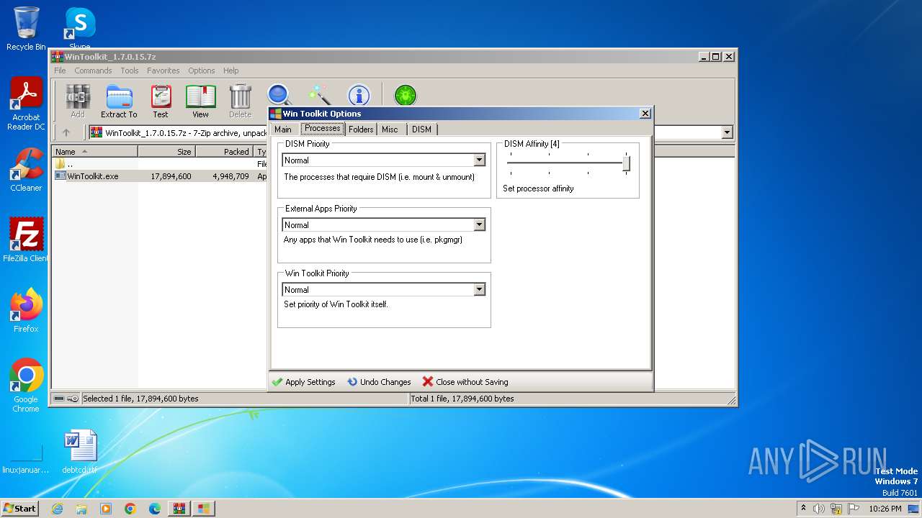Screen dimensions: 922x518
Task: Open the Options menu in WinRAR
Action: 202,71
